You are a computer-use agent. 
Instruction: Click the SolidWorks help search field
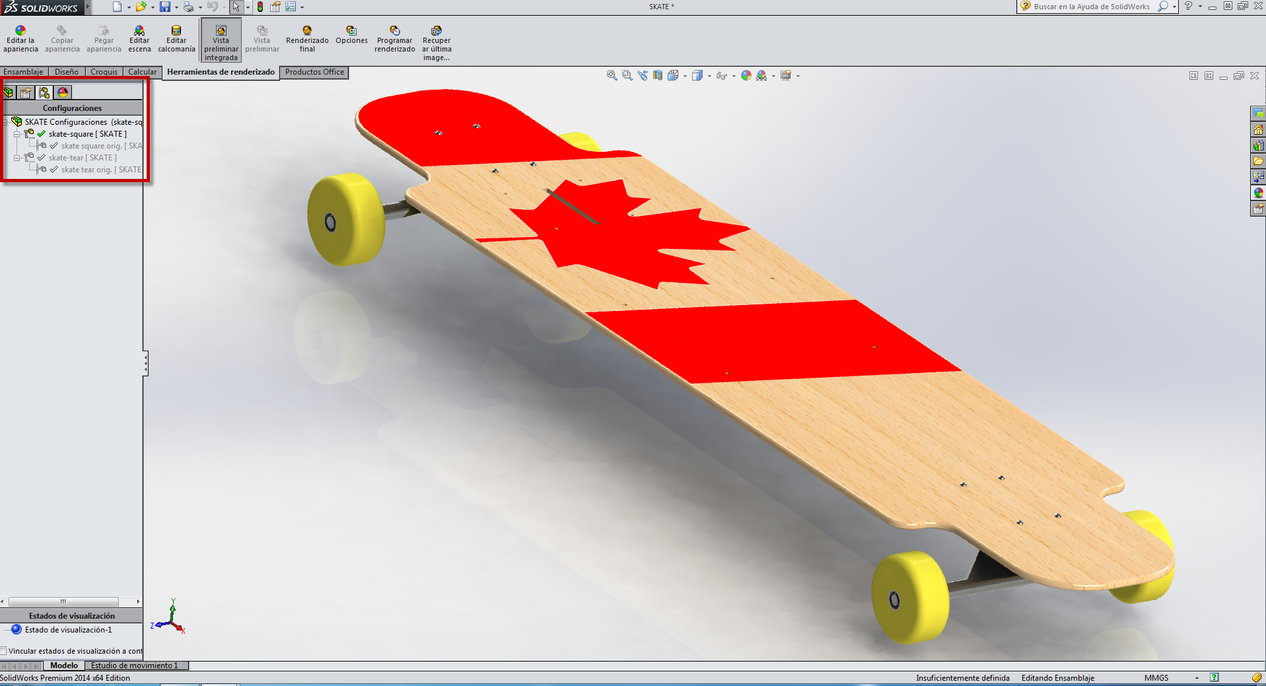[x=1091, y=7]
